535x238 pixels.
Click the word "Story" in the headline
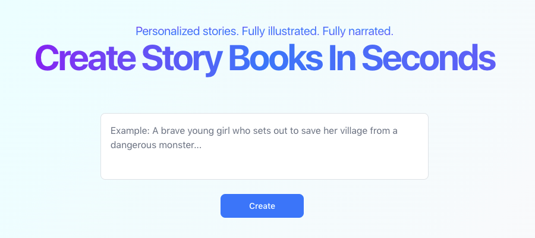181,58
